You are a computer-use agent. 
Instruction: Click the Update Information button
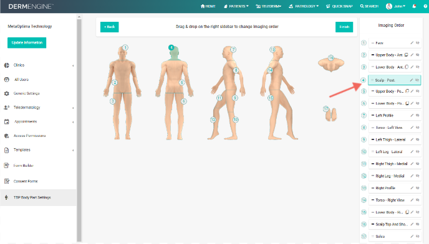point(27,42)
